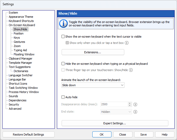Open Text Suggestions settings
The image size is (177, 140).
[x=20, y=67]
